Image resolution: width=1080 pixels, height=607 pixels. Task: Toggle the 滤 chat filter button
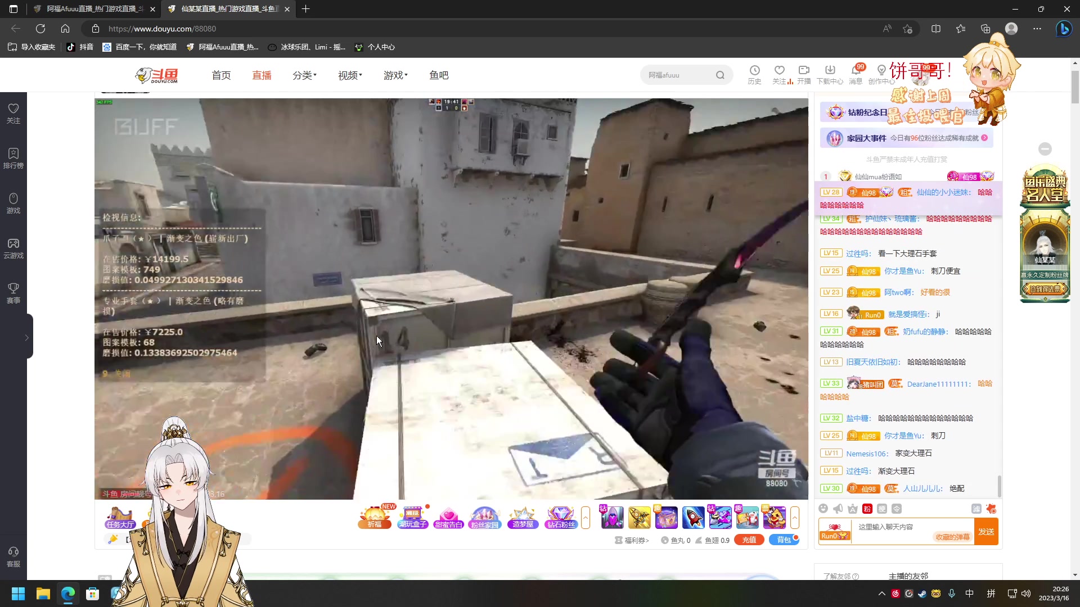pyautogui.click(x=976, y=509)
